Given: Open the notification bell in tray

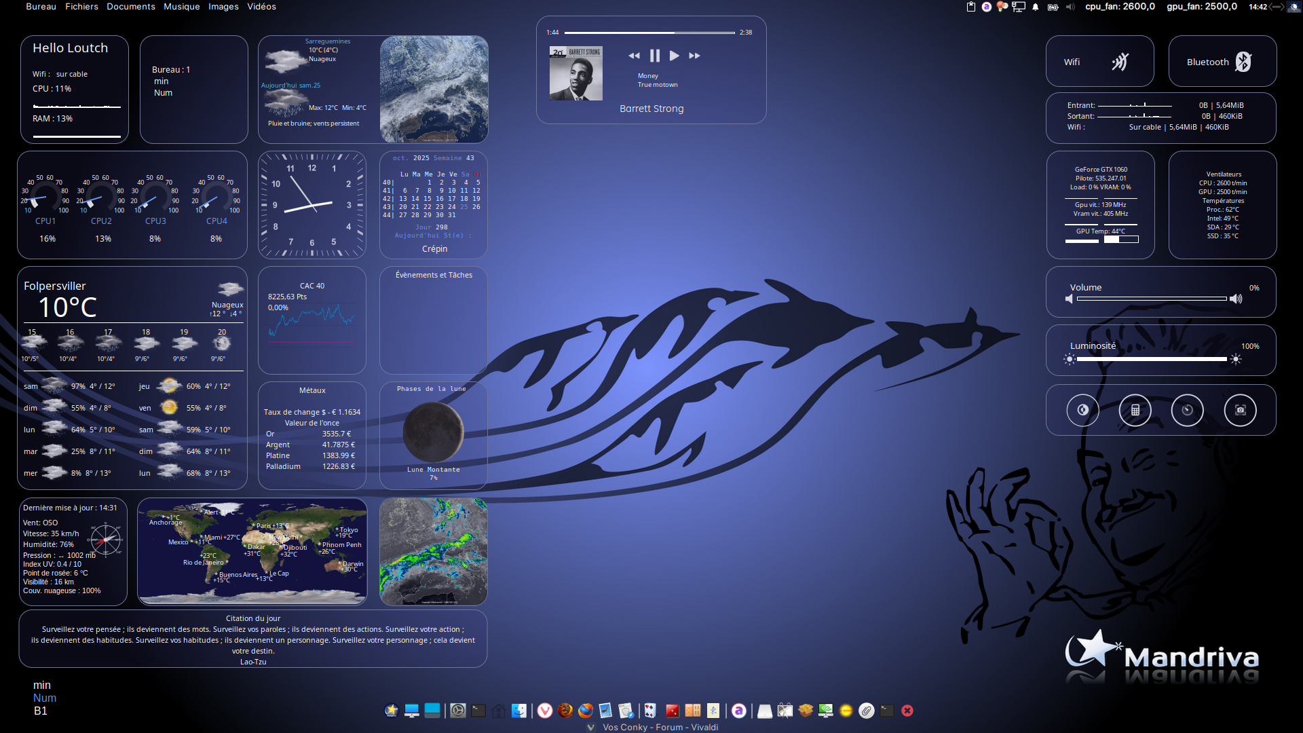Looking at the screenshot, I should (x=1035, y=7).
